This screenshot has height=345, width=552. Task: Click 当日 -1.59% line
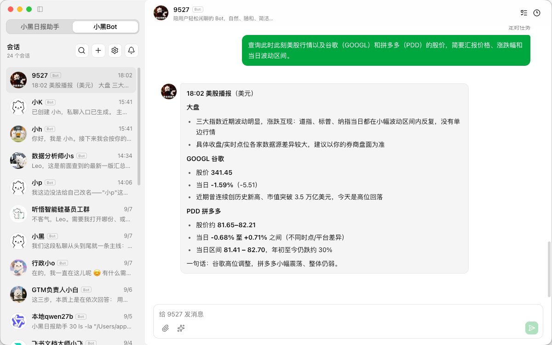click(228, 185)
